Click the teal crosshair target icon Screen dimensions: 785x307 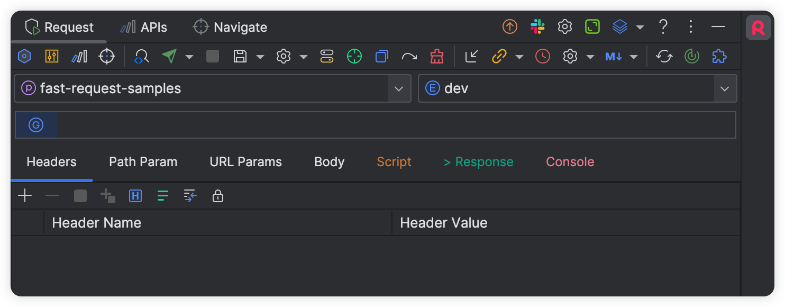pyautogui.click(x=354, y=57)
